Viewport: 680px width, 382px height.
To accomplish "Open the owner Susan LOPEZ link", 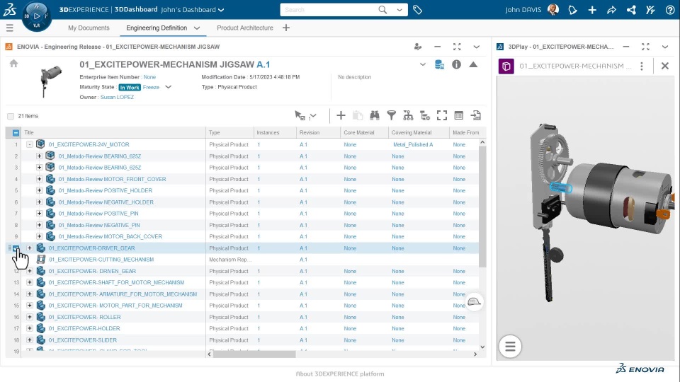I will click(x=117, y=97).
